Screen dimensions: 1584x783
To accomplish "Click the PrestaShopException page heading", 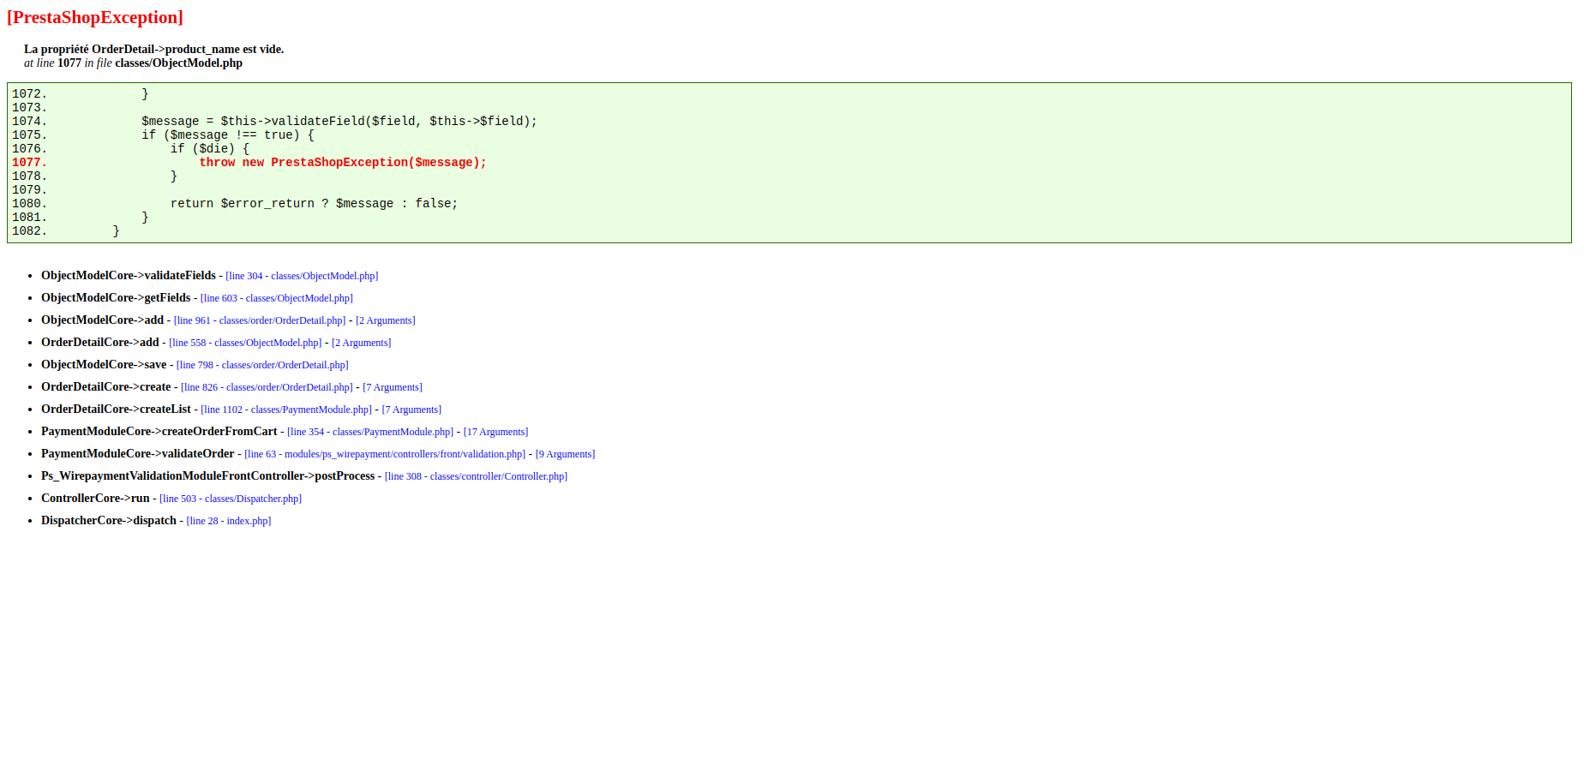I will [x=94, y=17].
